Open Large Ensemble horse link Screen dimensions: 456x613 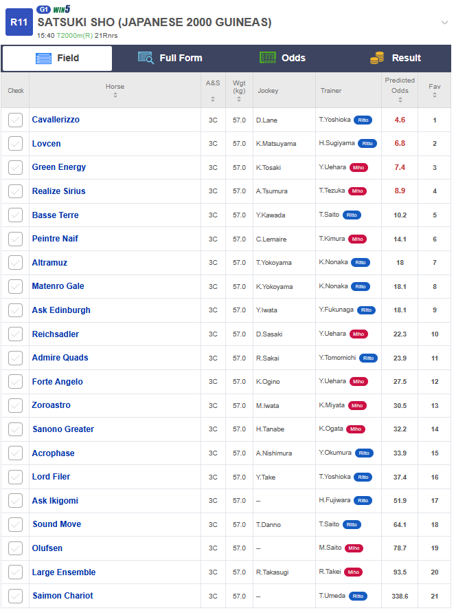tap(64, 572)
